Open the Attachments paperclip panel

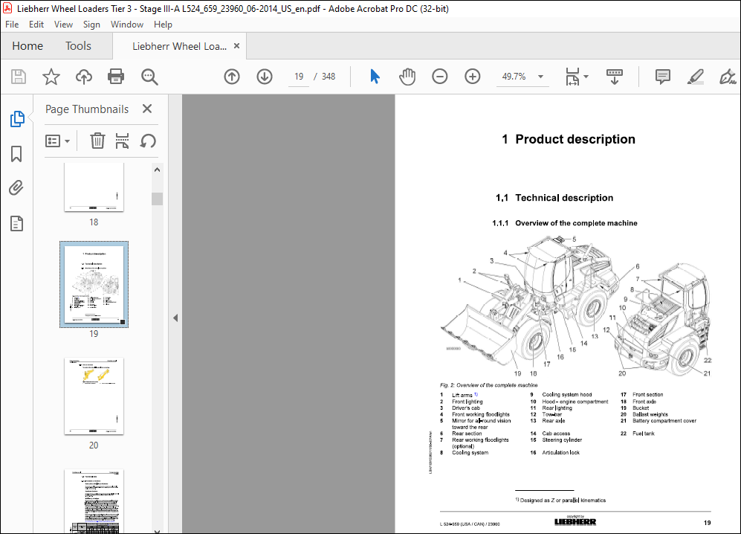coord(16,188)
